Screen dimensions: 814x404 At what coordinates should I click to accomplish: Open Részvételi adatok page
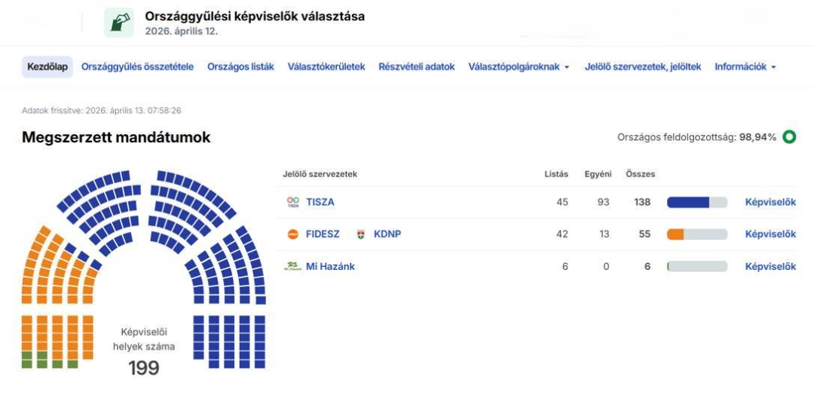pos(416,66)
